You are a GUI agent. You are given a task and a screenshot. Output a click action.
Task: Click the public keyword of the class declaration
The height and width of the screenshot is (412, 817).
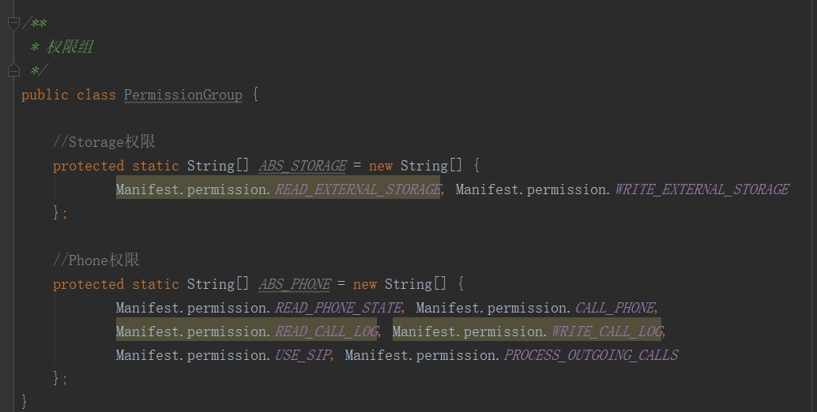44,95
